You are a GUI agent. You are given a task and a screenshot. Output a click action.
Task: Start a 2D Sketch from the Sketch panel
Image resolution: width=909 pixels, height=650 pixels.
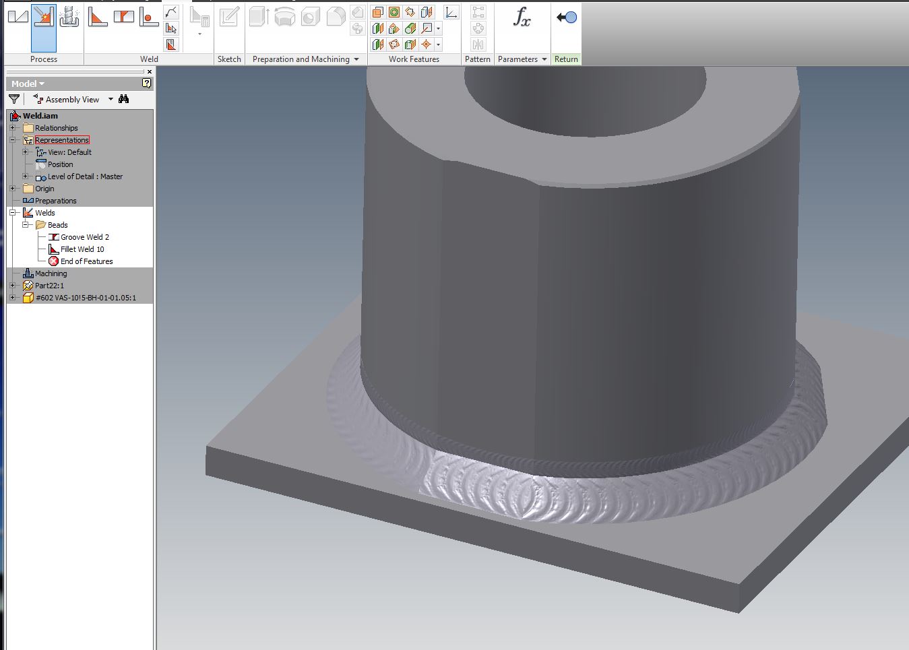[229, 17]
